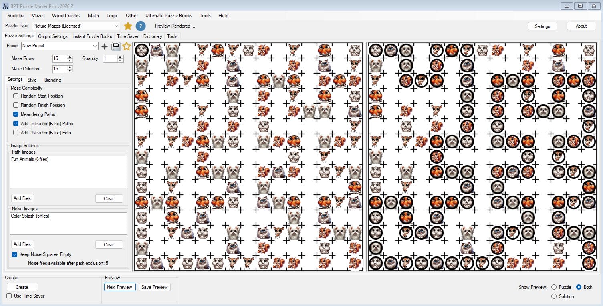Open the Style sub-tab
This screenshot has height=306, width=603.
tap(32, 80)
